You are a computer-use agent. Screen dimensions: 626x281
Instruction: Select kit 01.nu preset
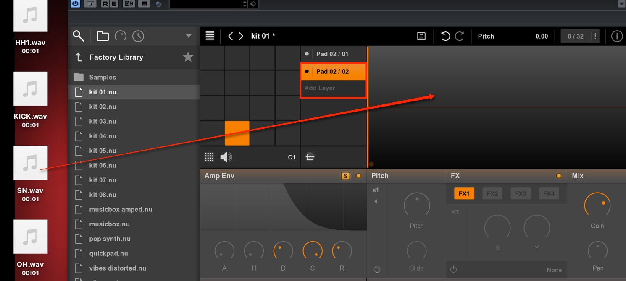(134, 92)
